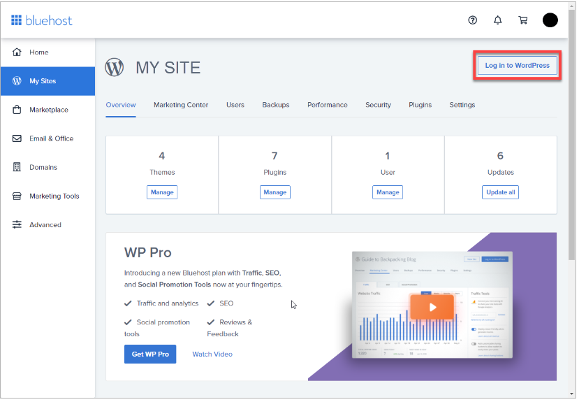The width and height of the screenshot is (579, 402).
Task: Click the Marketing Tools storefront icon
Action: (17, 196)
